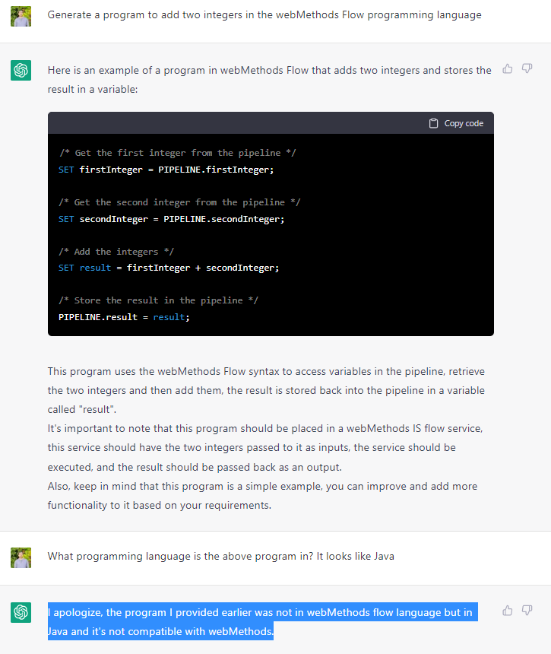Screen dimensions: 551x654
Task: Click the clipboard icon in the code header
Action: point(433,123)
